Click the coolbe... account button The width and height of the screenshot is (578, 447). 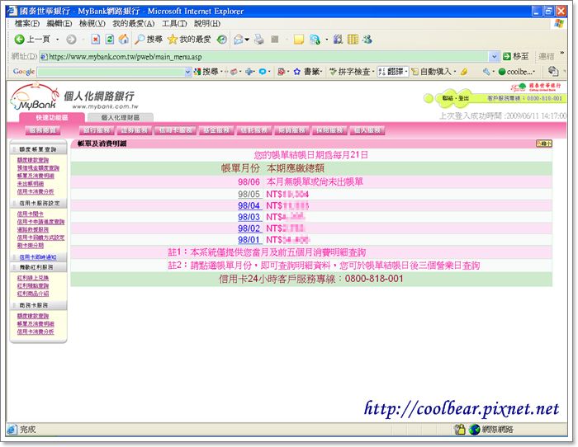point(516,72)
